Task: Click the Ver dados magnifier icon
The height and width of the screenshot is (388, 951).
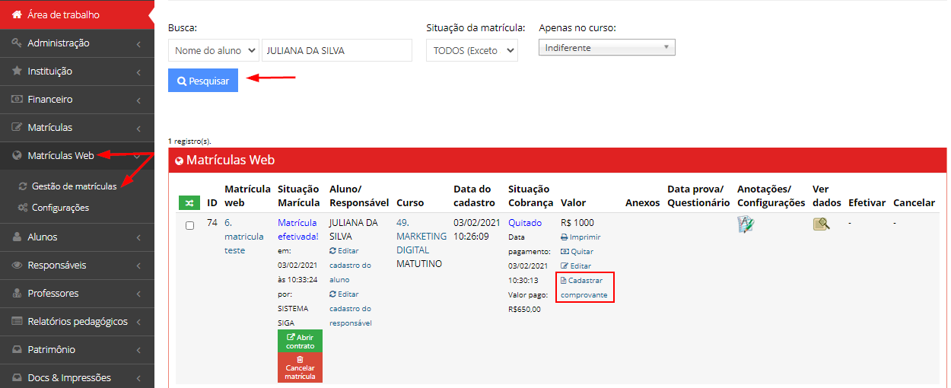Action: 821,224
